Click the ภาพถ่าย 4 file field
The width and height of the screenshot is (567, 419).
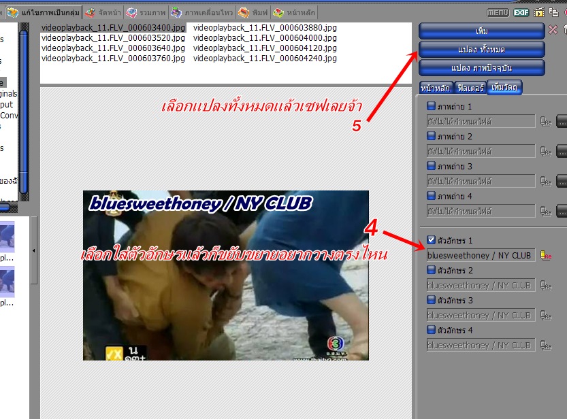[x=481, y=212]
